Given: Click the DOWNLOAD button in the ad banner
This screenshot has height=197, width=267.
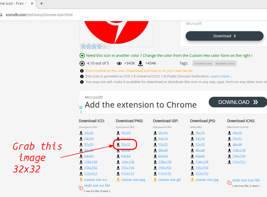Looking at the screenshot, I should (238, 102).
